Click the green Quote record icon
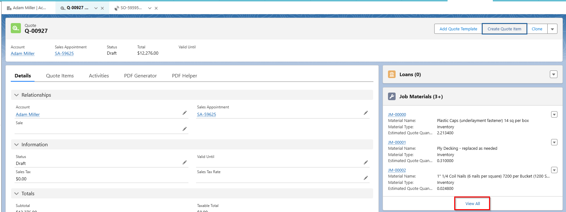The width and height of the screenshot is (566, 212). point(16,28)
